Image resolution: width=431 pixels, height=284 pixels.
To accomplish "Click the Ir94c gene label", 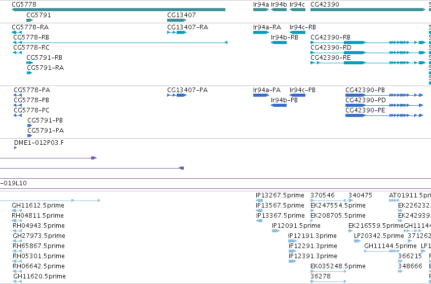I will (x=297, y=5).
